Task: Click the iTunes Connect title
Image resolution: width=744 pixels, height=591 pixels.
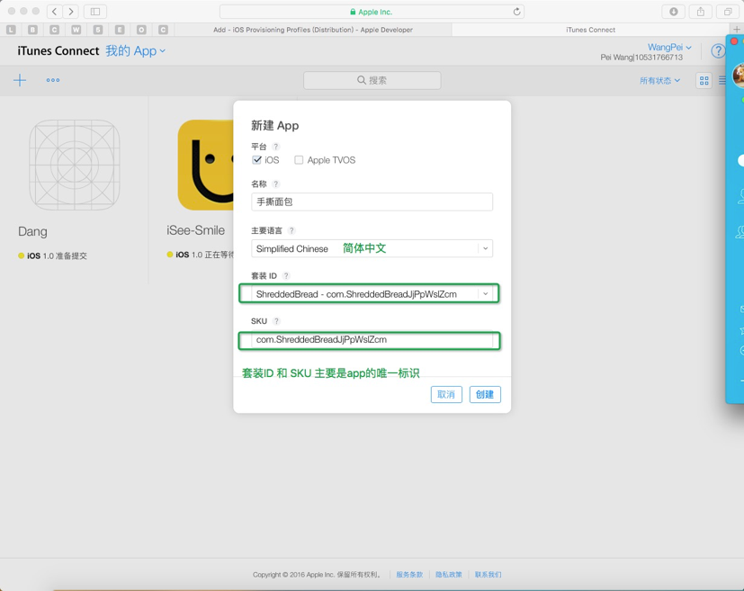Action: click(x=58, y=50)
